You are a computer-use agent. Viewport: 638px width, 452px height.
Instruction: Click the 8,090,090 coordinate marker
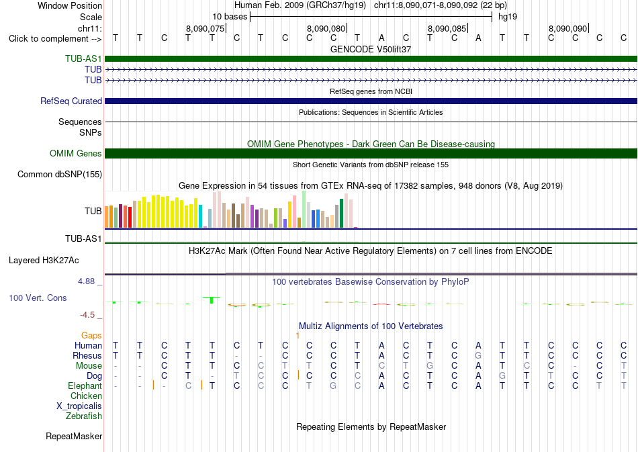point(567,28)
